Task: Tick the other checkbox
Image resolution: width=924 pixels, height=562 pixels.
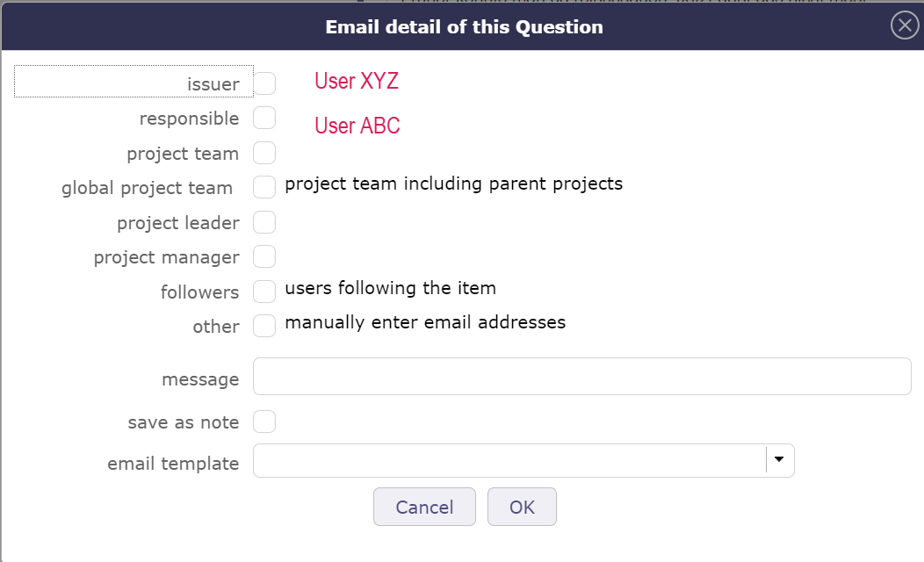Action: pos(264,326)
